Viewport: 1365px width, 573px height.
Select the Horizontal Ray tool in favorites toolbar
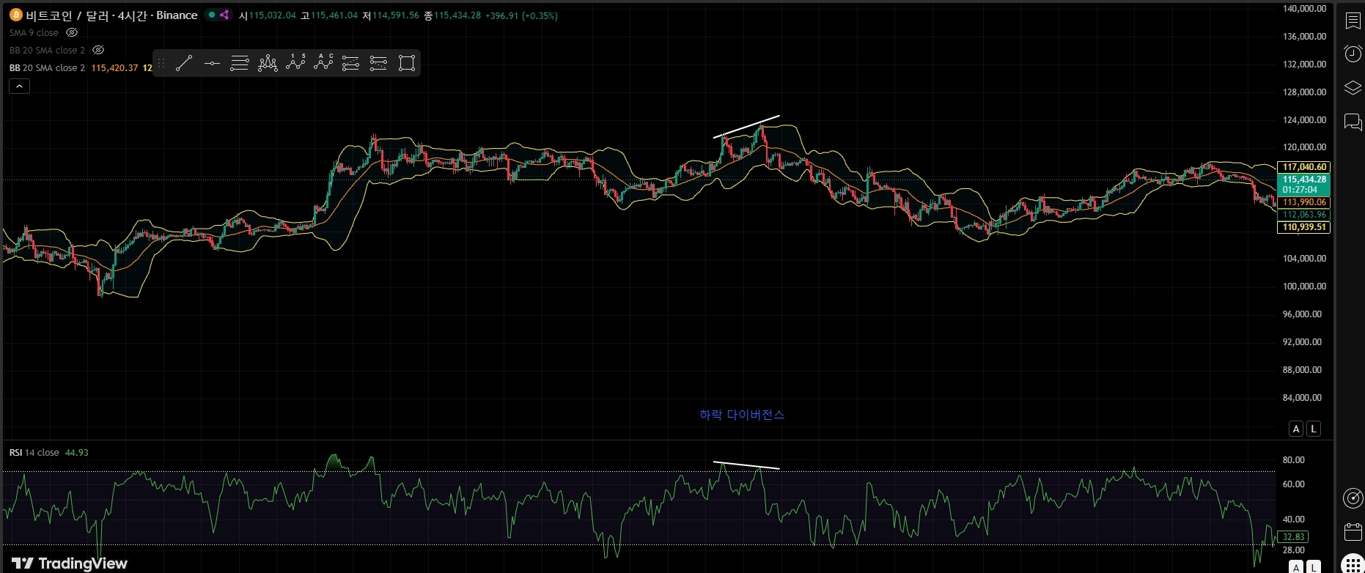click(212, 63)
